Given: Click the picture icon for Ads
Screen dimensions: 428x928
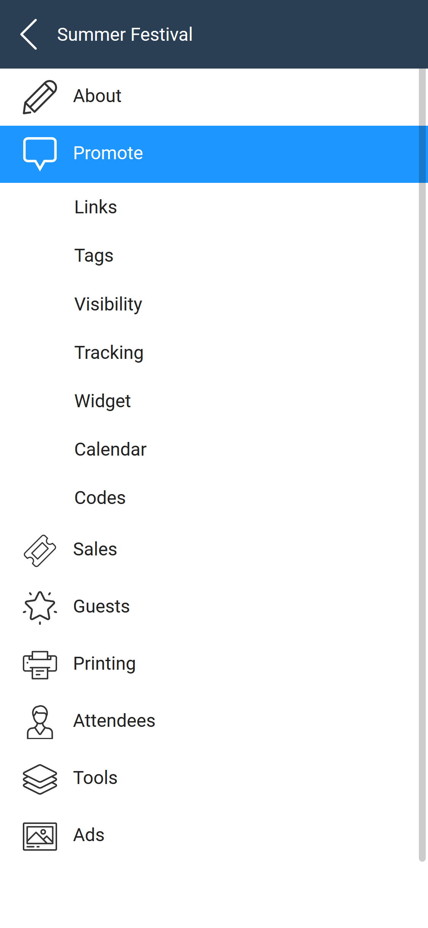Looking at the screenshot, I should point(40,836).
